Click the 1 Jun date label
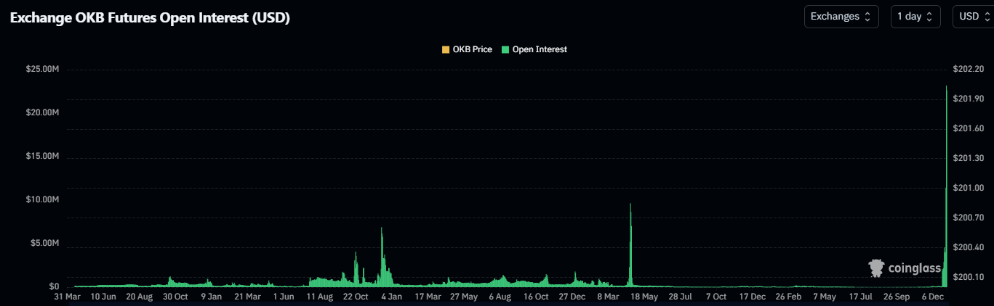 [284, 297]
